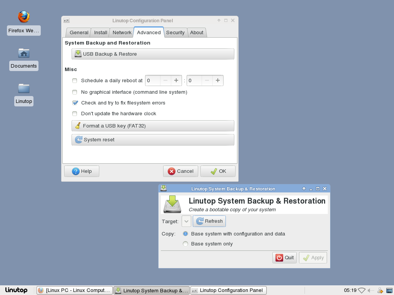Screen dimensions: 394x295
Task: Click the System reset button
Action: (153, 140)
